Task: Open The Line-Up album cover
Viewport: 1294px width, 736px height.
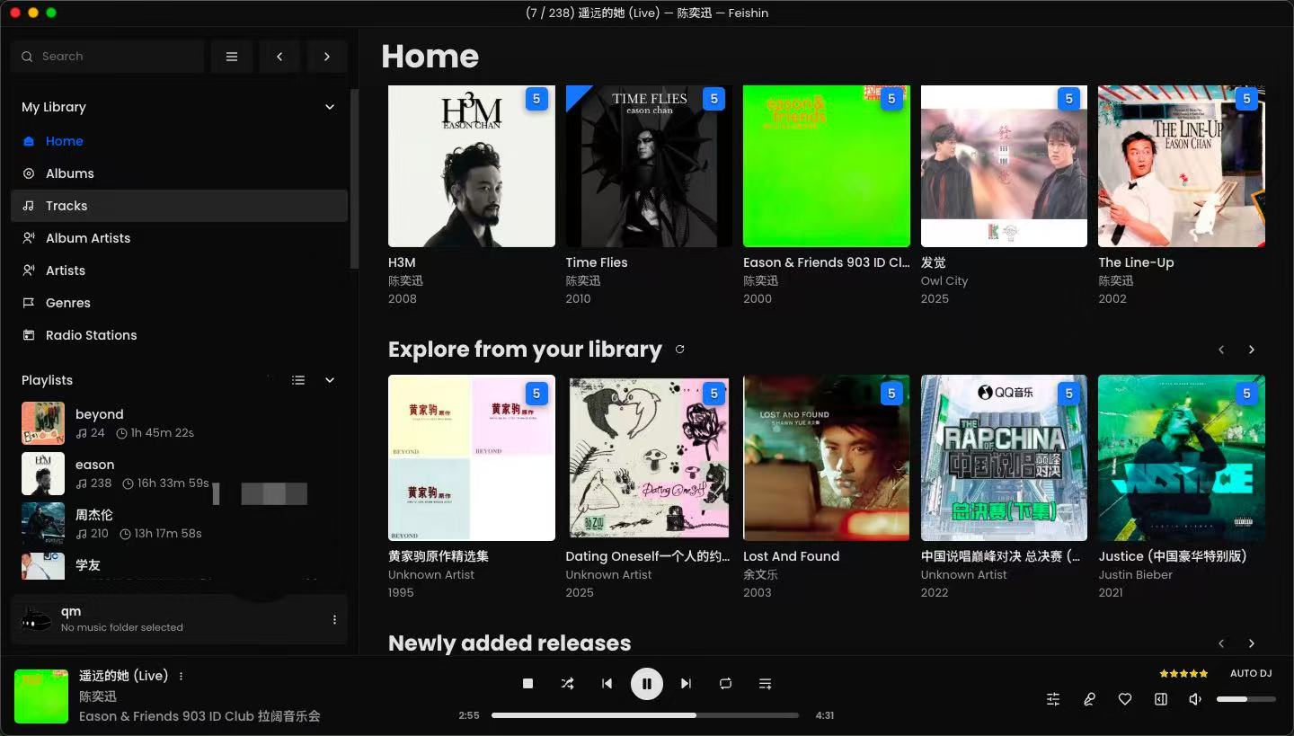Action: pyautogui.click(x=1182, y=166)
